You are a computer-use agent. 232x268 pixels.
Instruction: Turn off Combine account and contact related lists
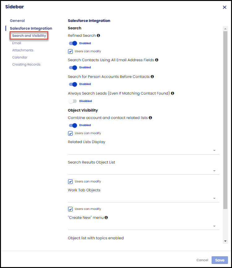click(x=73, y=125)
